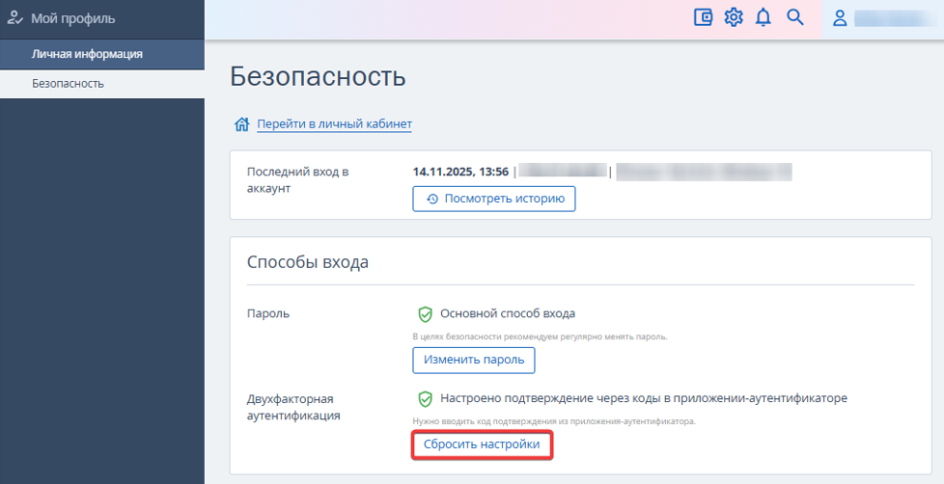Open the user account icon
The width and height of the screenshot is (944, 484).
(840, 18)
